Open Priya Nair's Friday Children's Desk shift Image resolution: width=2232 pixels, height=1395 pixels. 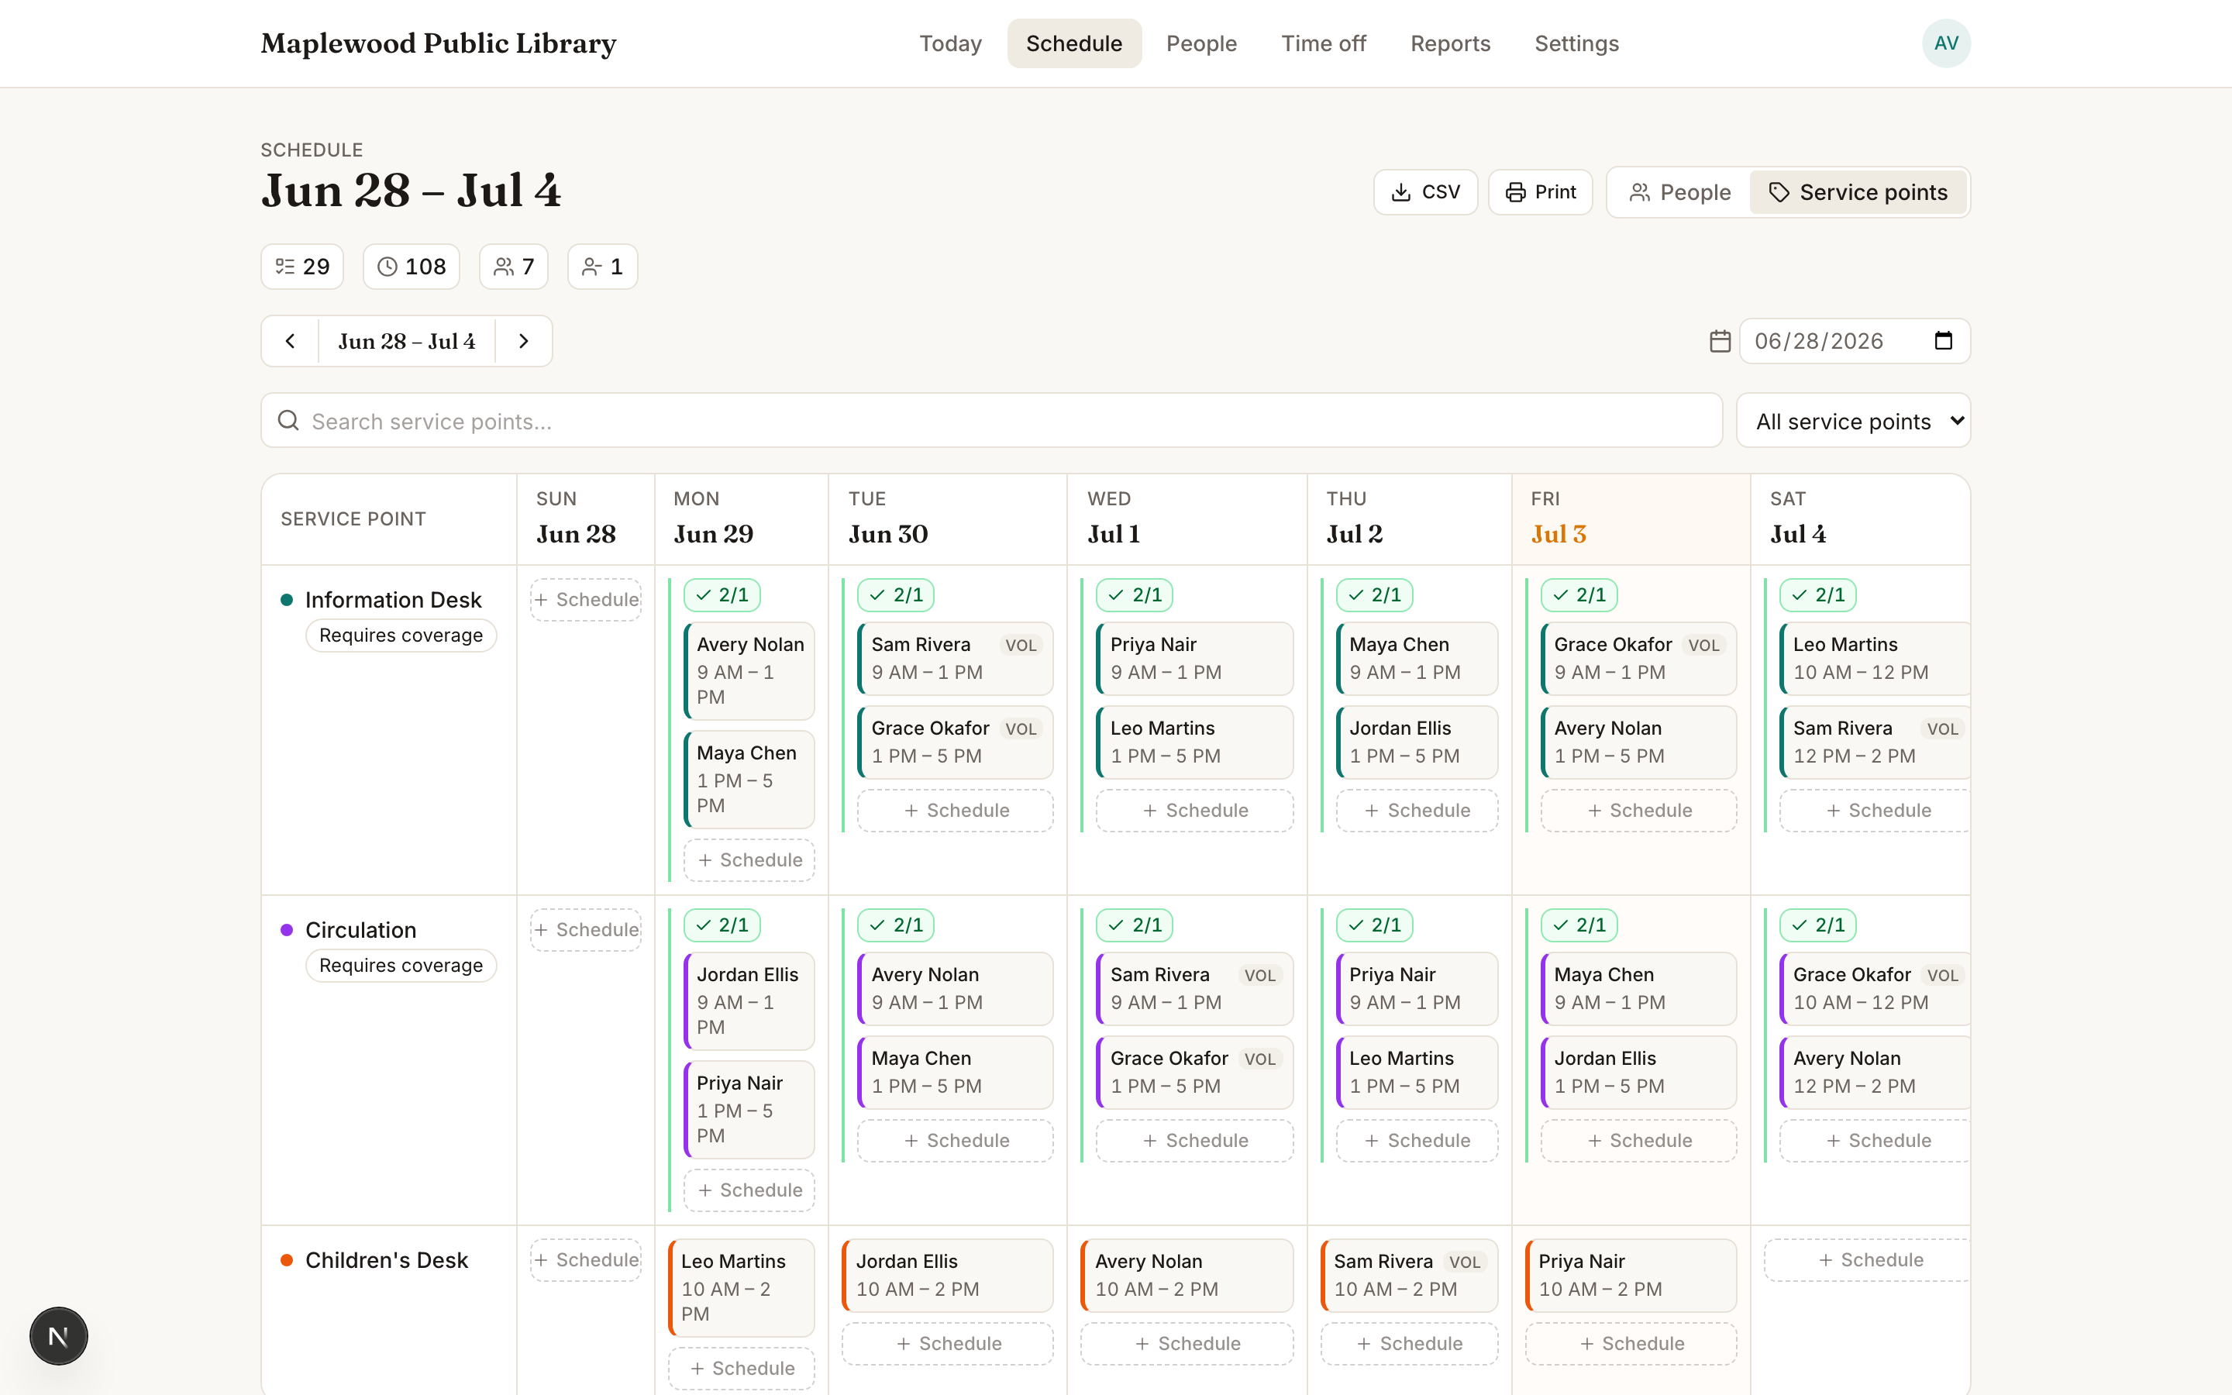click(1631, 1275)
